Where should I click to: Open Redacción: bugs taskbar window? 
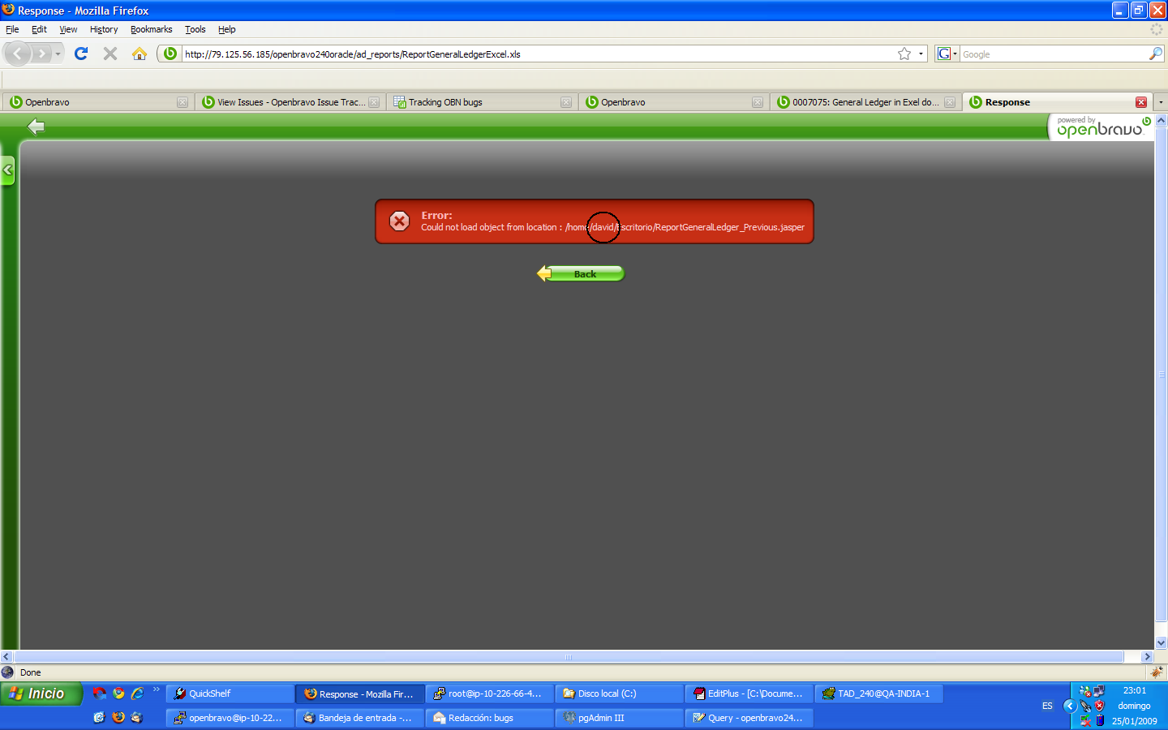coord(490,718)
